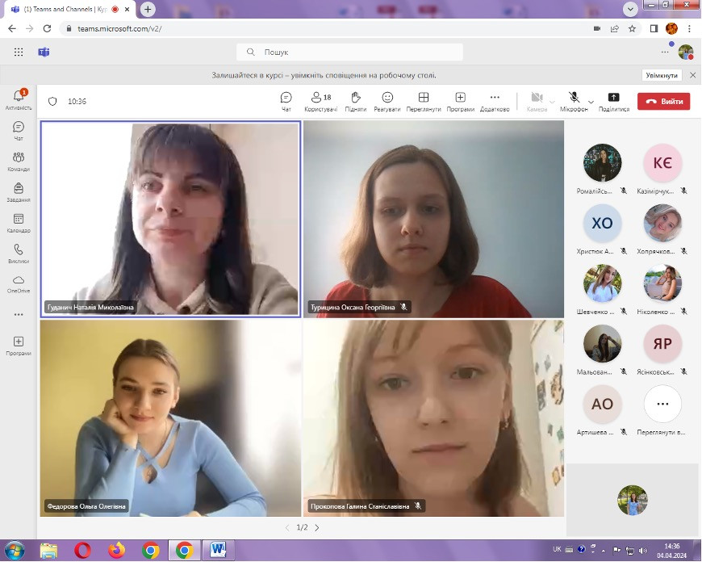Viewport: 702px width, 562px height.
Task: Open Opera from the taskbar
Action: [x=82, y=551]
